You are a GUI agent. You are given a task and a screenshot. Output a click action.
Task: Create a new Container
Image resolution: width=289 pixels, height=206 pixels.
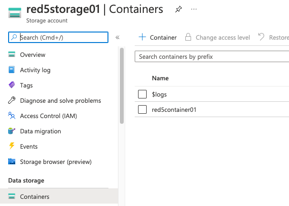tap(163, 38)
